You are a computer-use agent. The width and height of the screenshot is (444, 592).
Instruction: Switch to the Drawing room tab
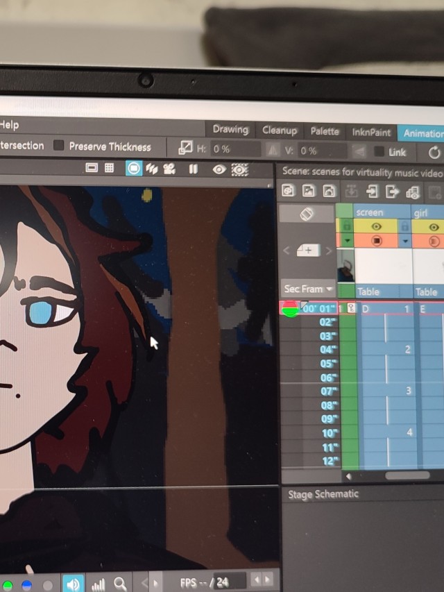pos(230,130)
